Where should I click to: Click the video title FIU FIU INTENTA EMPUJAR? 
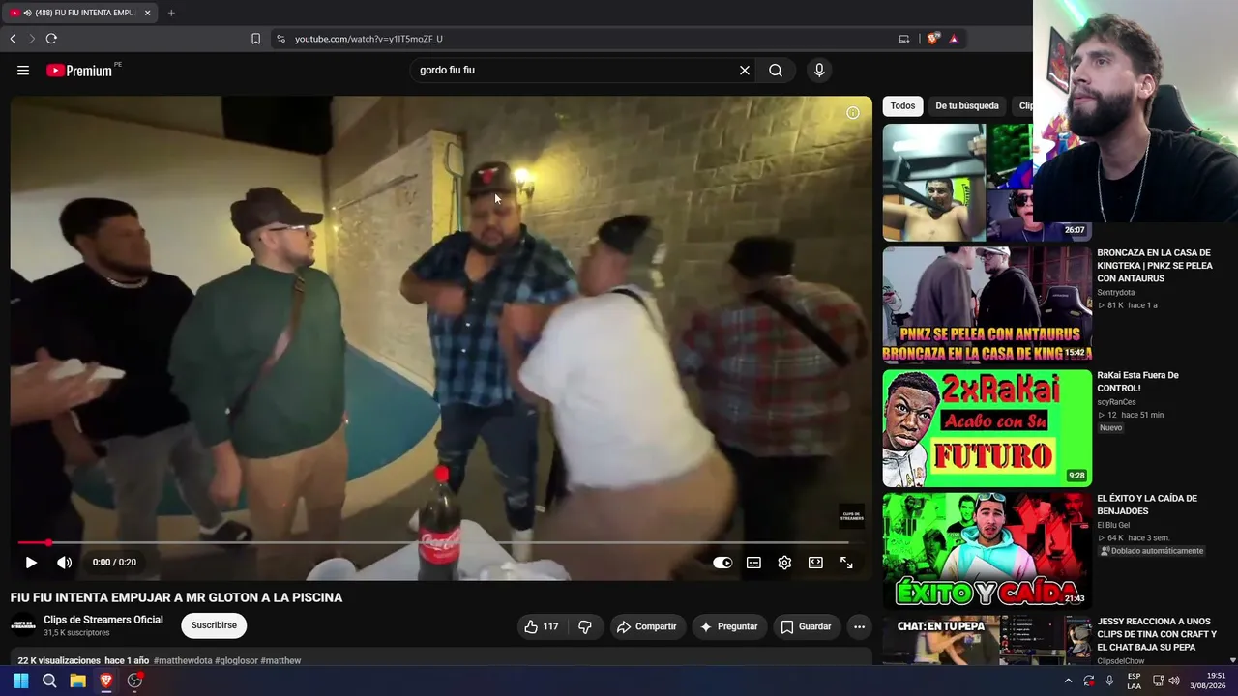[x=176, y=597]
